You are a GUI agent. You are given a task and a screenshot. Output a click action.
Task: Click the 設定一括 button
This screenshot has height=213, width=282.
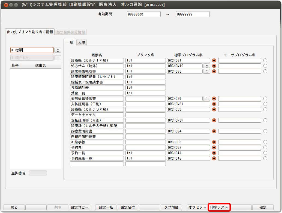106,207
